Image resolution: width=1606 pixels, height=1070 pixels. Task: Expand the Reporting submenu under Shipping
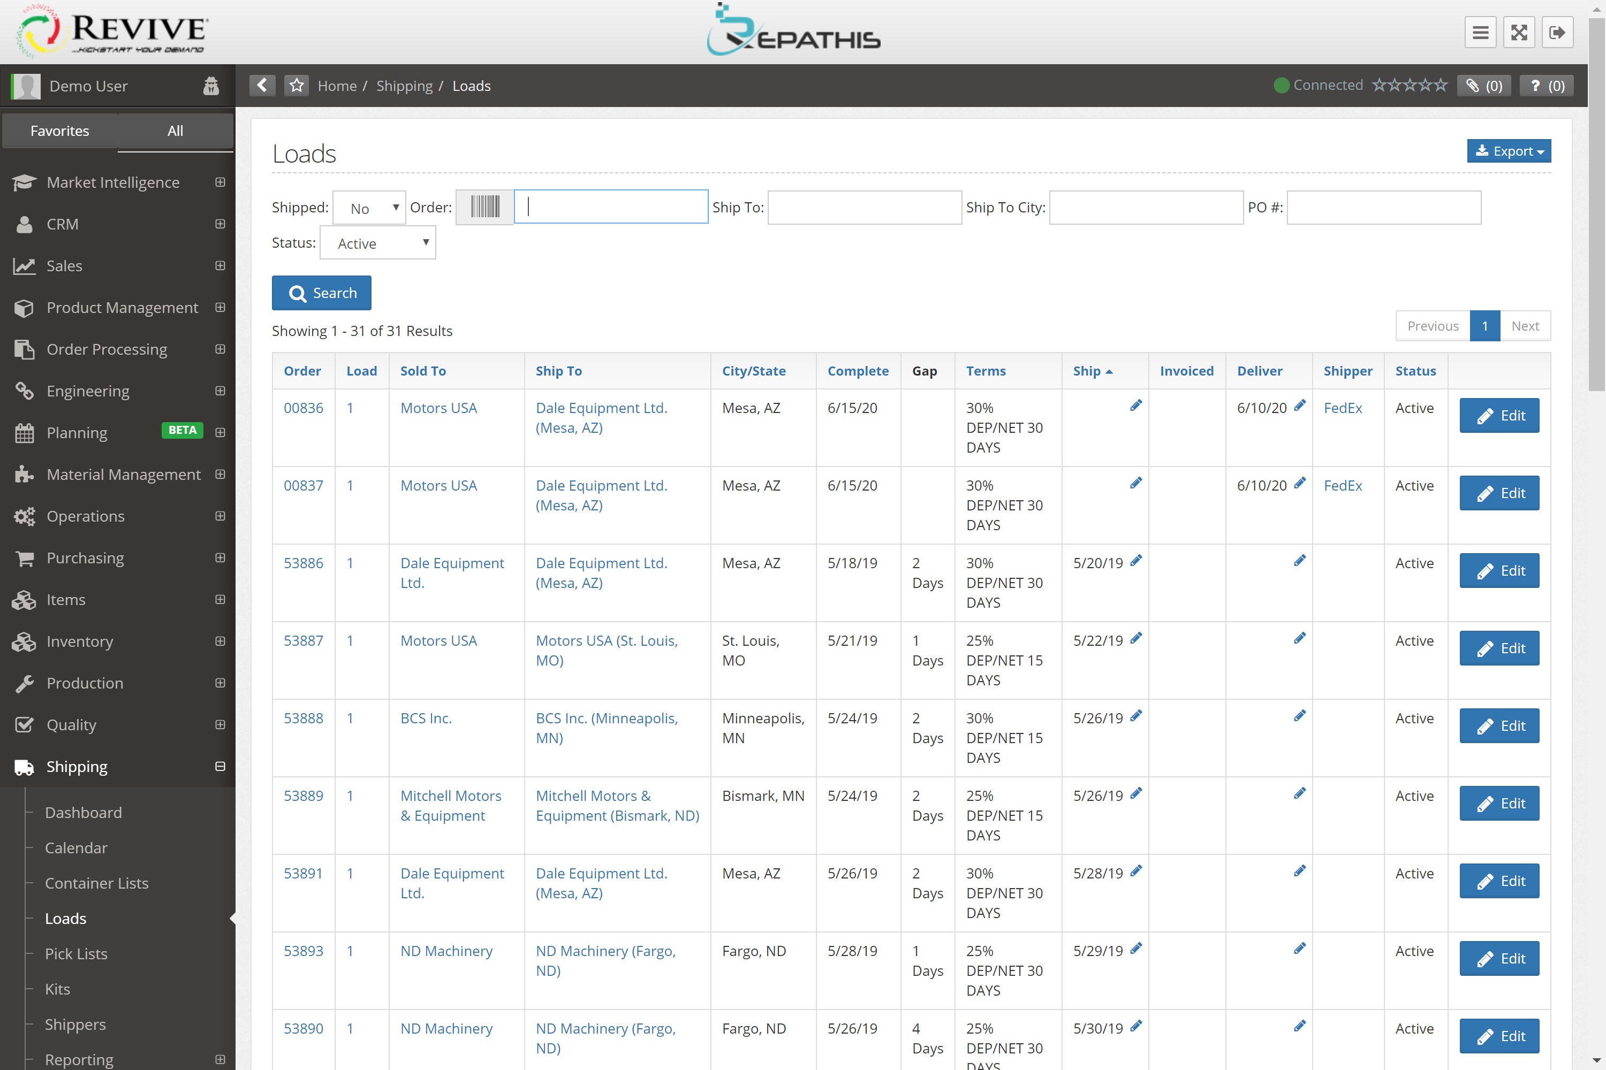point(220,1060)
